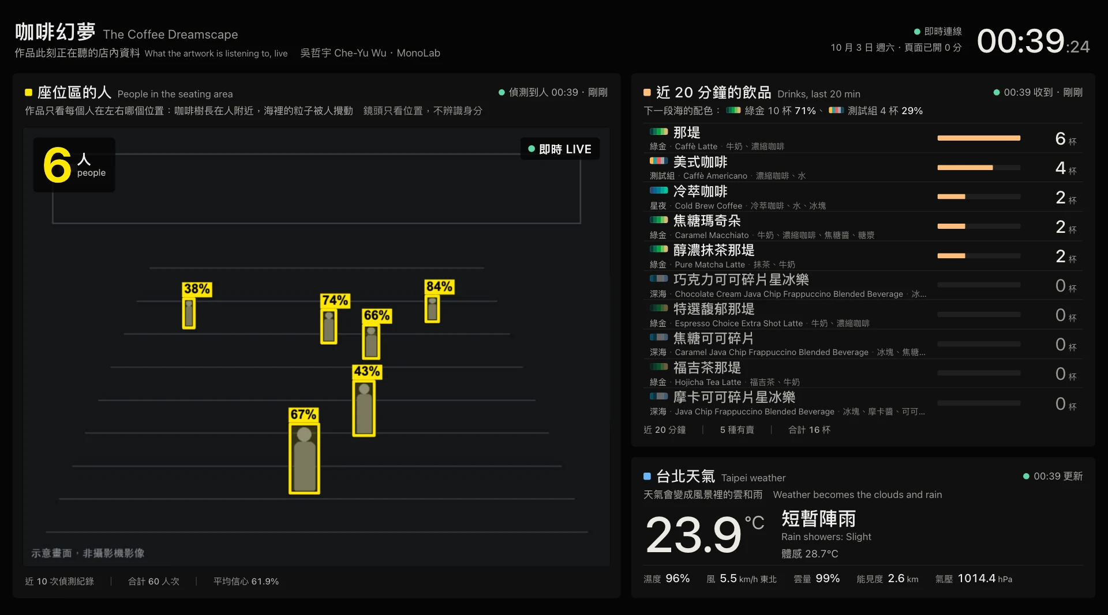Click the 即時 LIVE indicator badge

pos(560,149)
